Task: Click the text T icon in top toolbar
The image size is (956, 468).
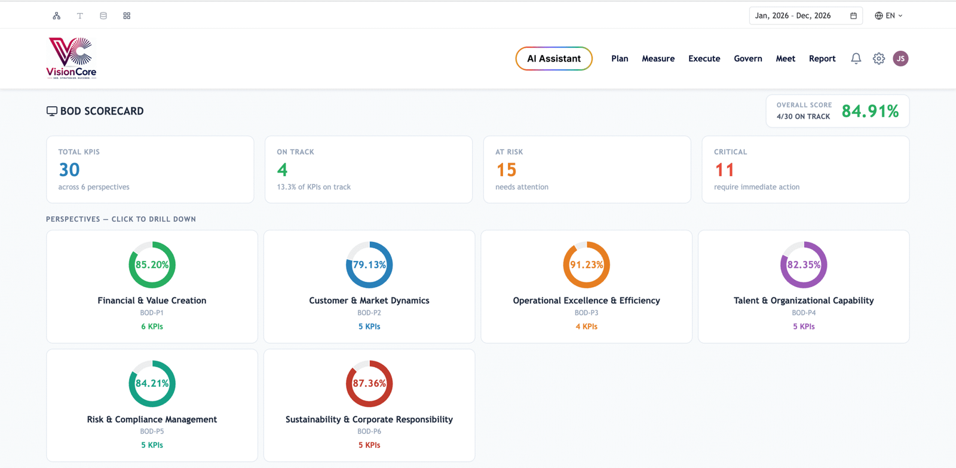Action: click(x=79, y=16)
